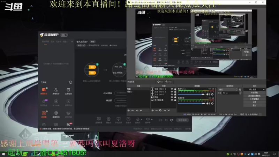Select the 图像 source row
Screen dimensions: 279x157
[164, 97]
